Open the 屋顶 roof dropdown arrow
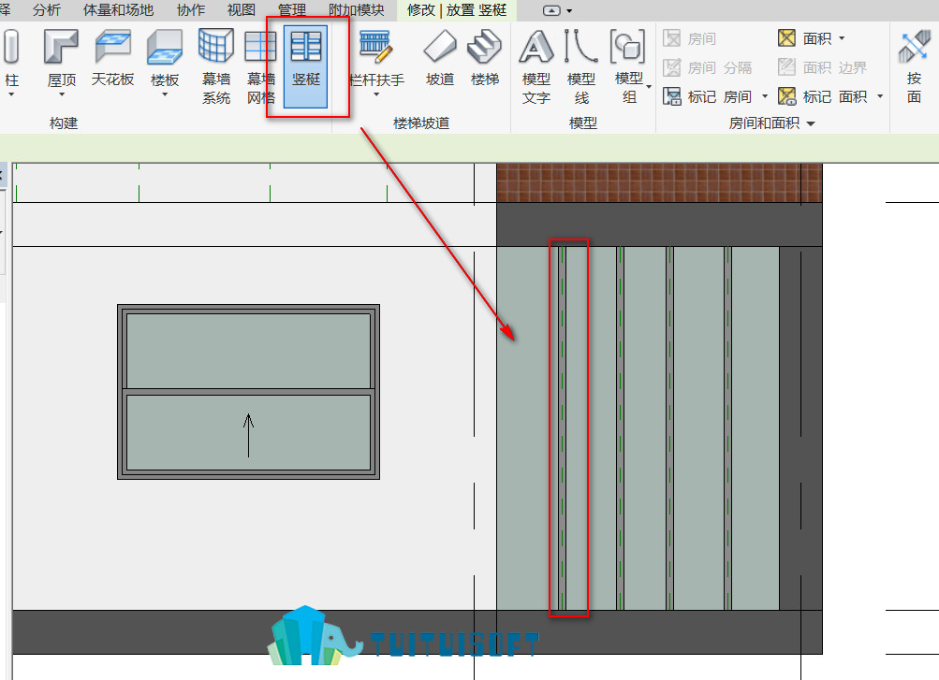Screen dimensions: 939x680 62,94
